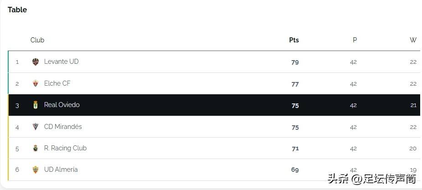This screenshot has width=422, height=190.
Task: Open the Elche CF team link
Action: (x=57, y=83)
